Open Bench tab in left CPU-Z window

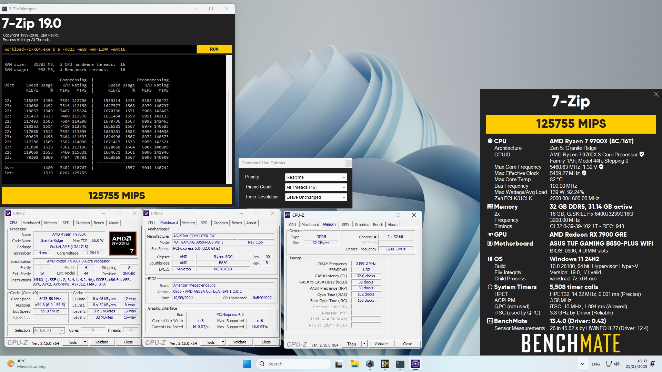99,223
